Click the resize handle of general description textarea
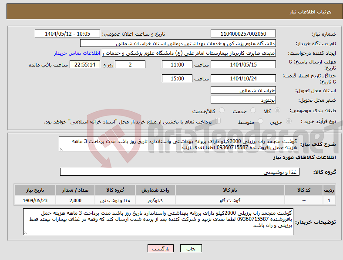Image resolution: width=343 pixels, height=260 pixels. (61, 149)
